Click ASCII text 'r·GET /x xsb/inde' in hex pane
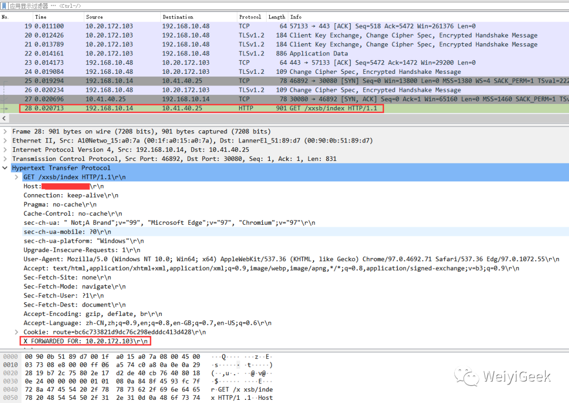The image size is (569, 403). [x=242, y=389]
